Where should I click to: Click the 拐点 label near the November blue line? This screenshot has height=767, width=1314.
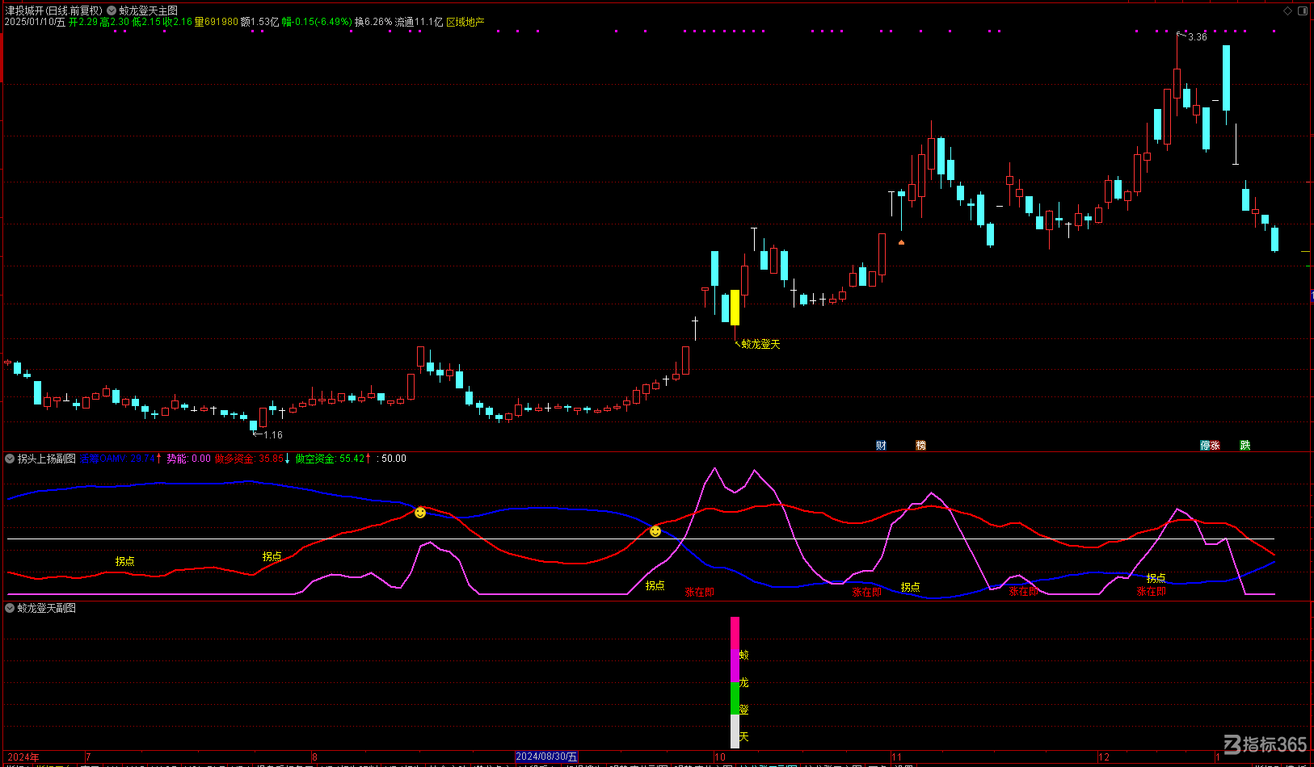(910, 587)
